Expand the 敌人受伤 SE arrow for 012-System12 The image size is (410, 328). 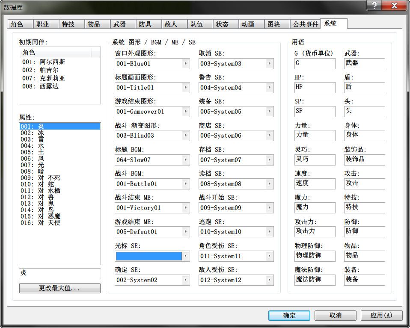pyautogui.click(x=270, y=280)
